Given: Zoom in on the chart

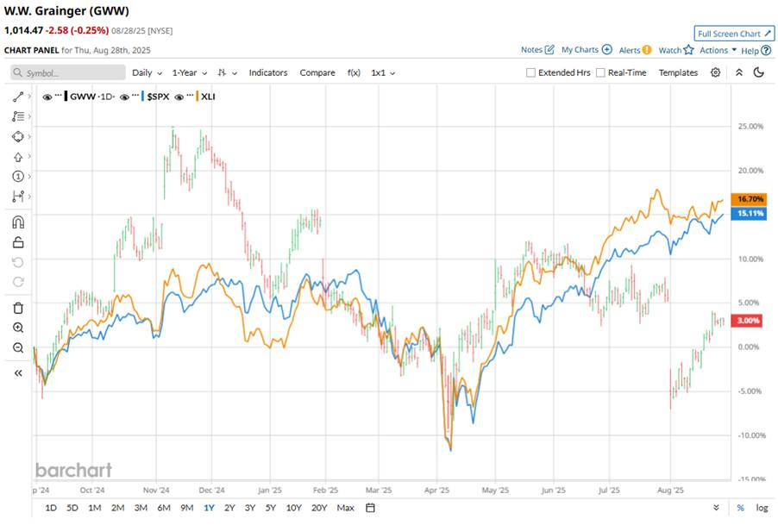Looking at the screenshot, I should (x=18, y=328).
